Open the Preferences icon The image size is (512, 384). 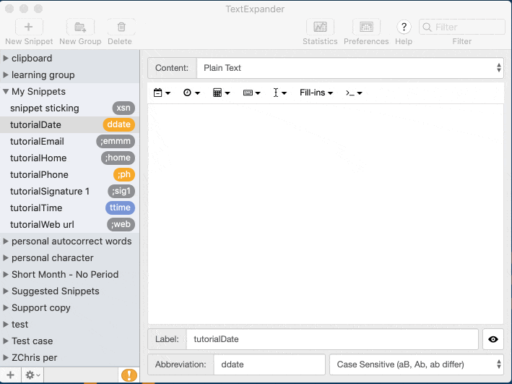point(366,27)
